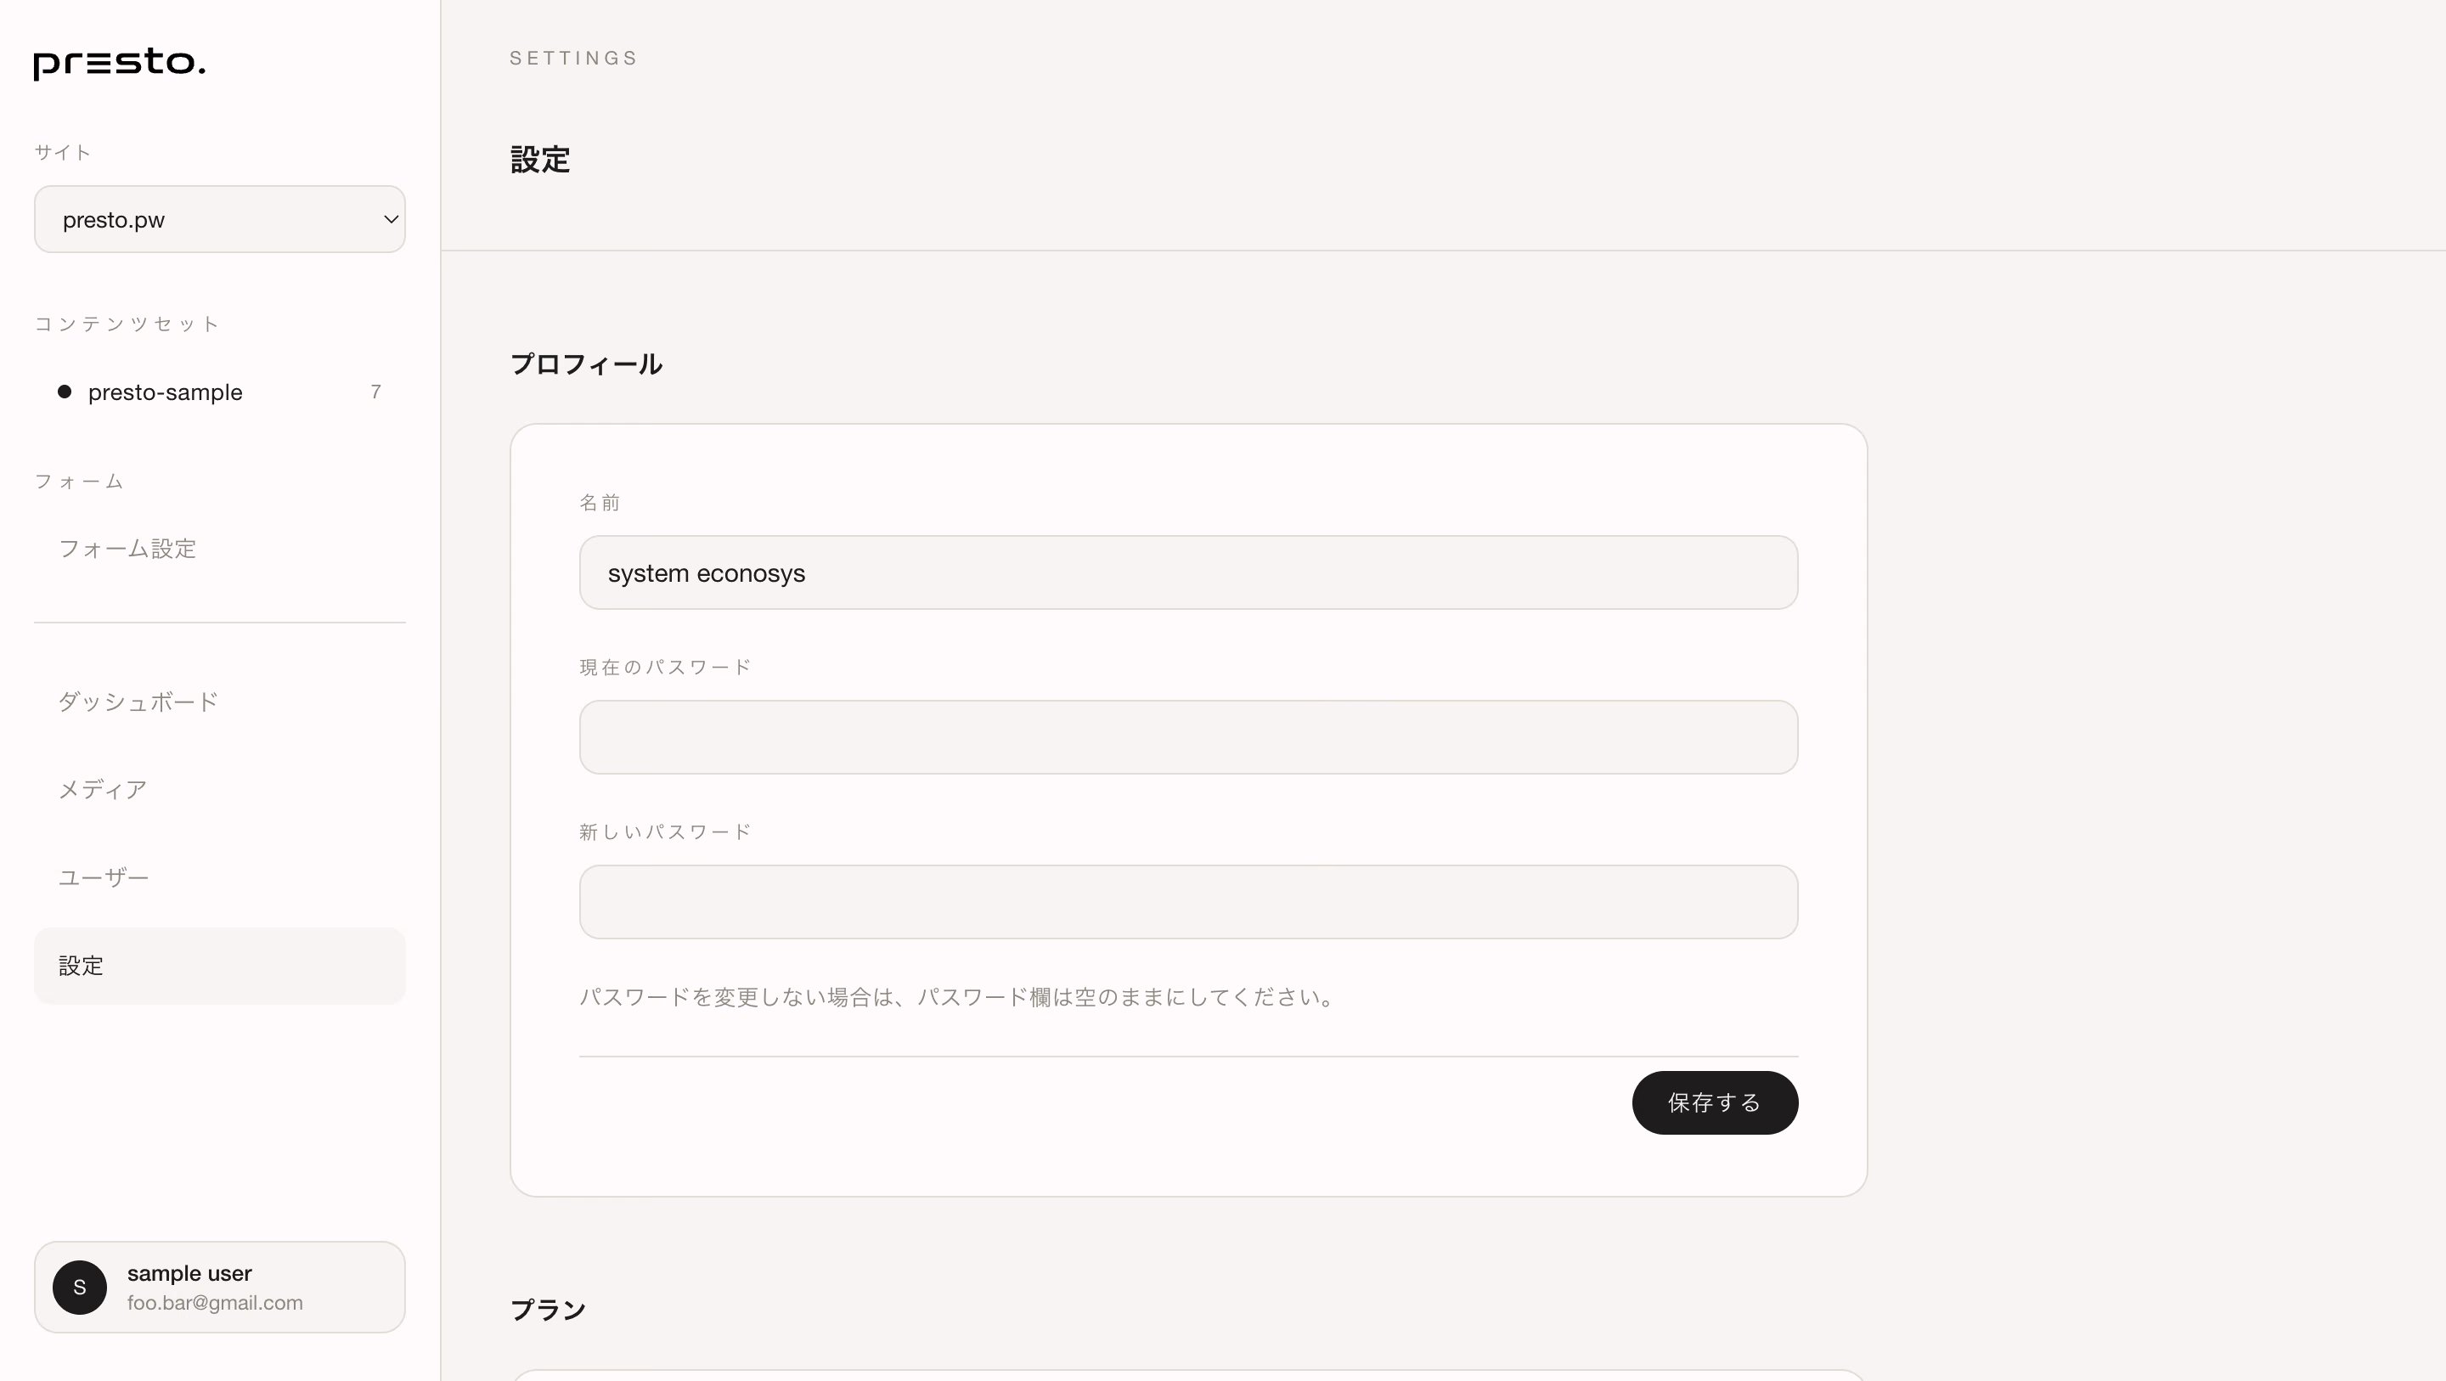The image size is (2446, 1381).
Task: Select the 設定 sidebar item
Action: click(x=219, y=966)
